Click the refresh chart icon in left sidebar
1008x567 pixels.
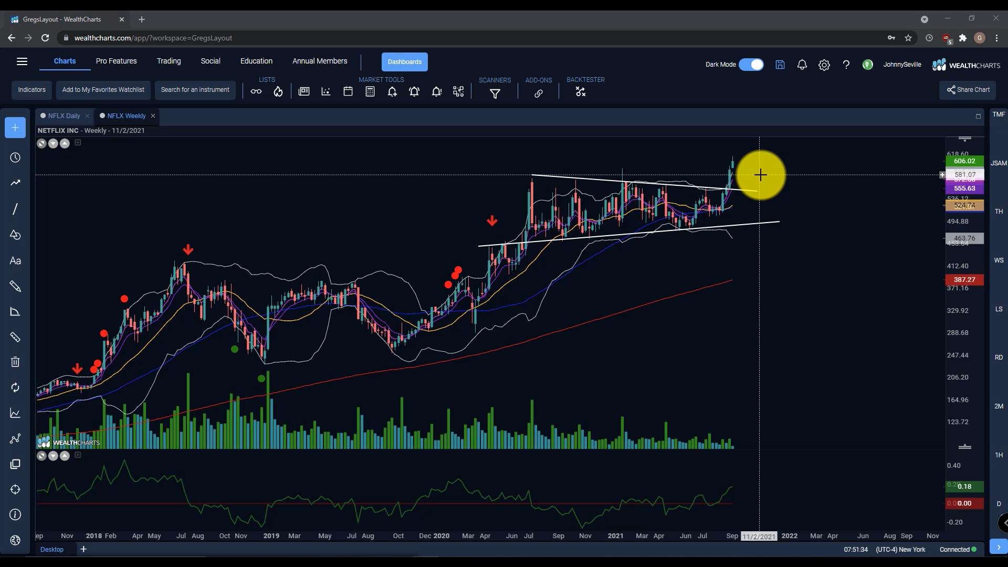(15, 387)
